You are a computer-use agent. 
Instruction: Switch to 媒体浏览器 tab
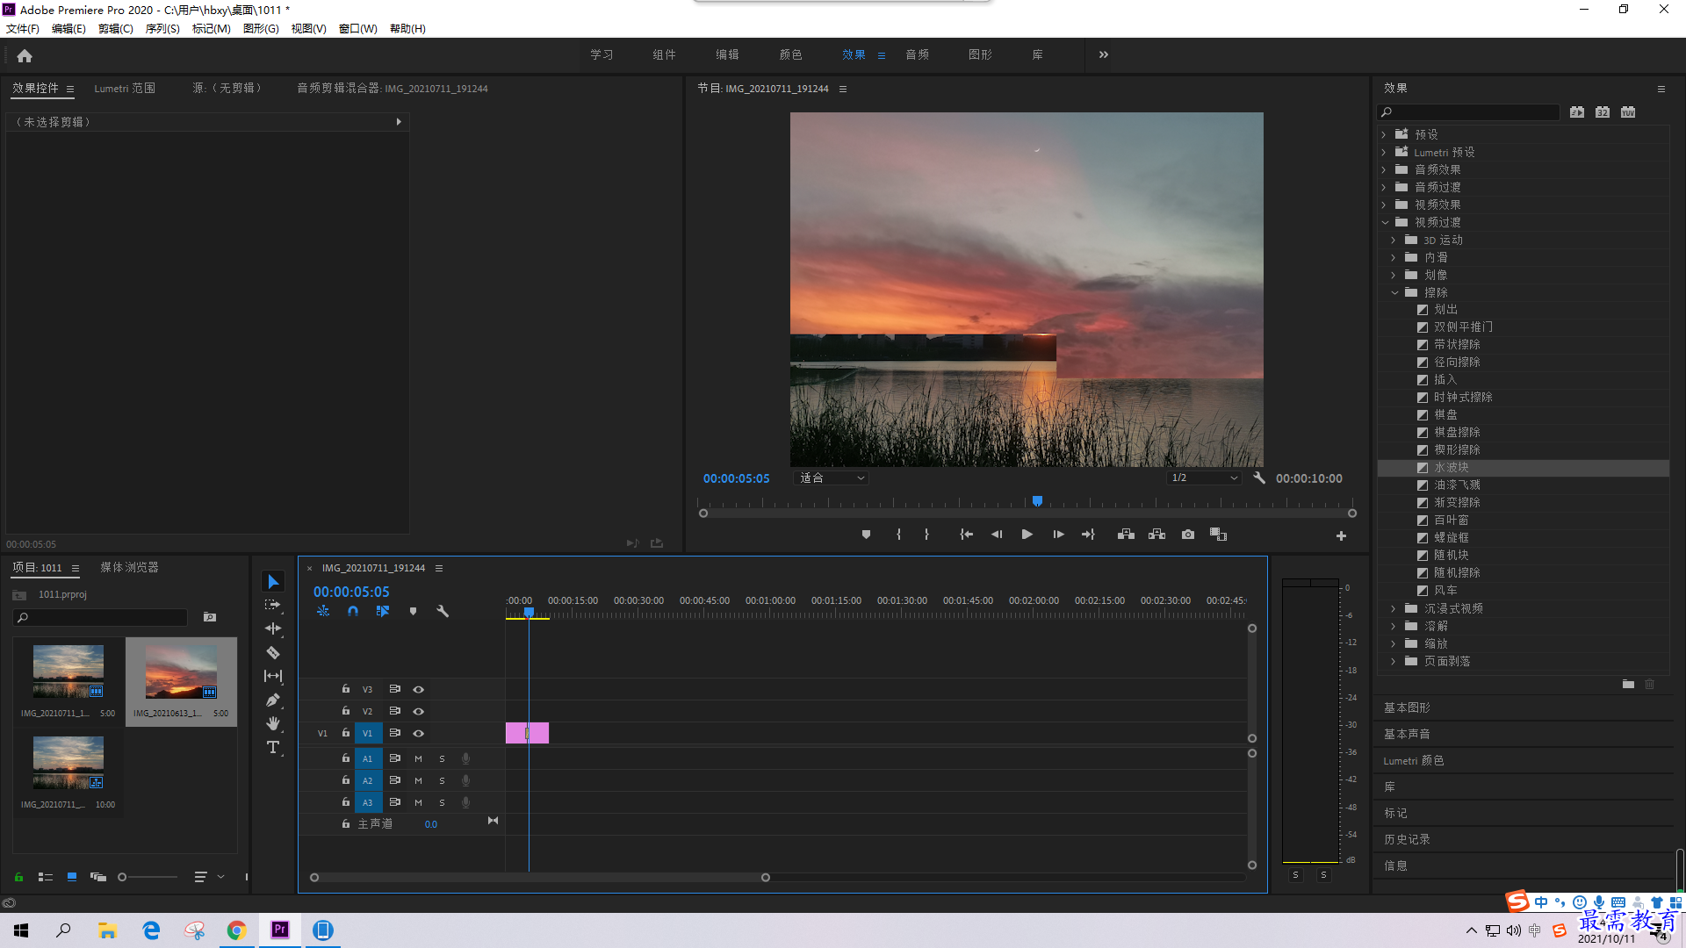tap(129, 567)
